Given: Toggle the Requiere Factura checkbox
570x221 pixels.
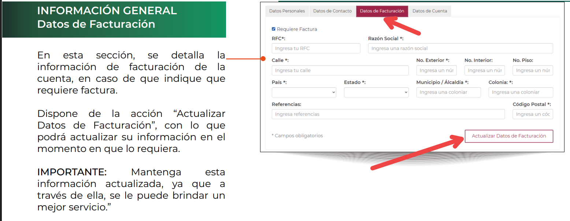Looking at the screenshot, I should click(274, 29).
